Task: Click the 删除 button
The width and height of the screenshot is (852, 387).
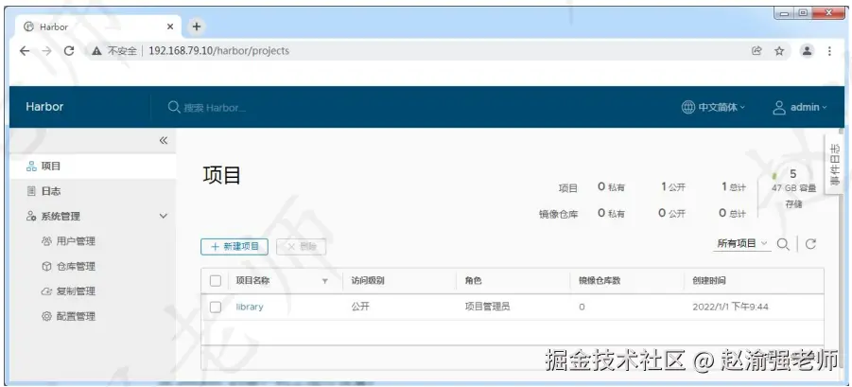Action: 301,246
